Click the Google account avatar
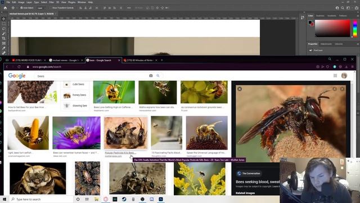Screen dimensions: 360x203 point(344,76)
